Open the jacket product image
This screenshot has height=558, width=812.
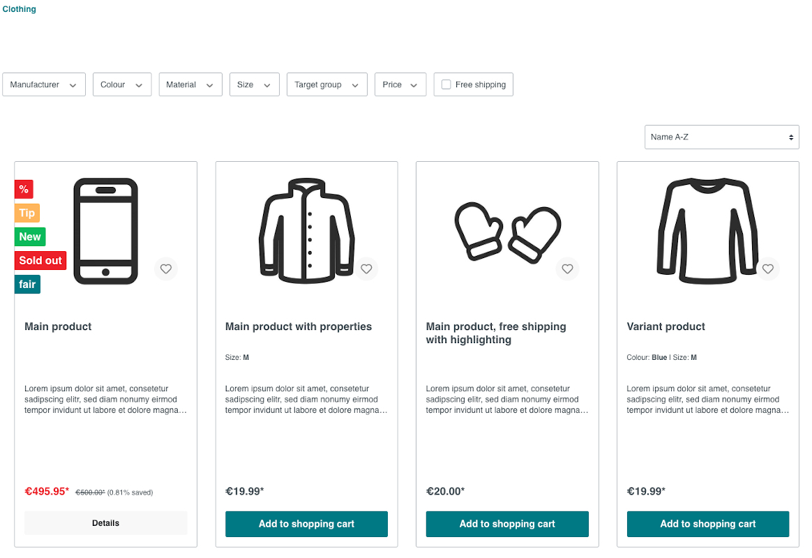tap(306, 231)
